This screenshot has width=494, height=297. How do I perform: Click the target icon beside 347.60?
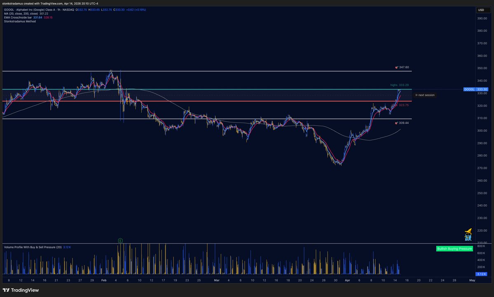tap(397, 67)
